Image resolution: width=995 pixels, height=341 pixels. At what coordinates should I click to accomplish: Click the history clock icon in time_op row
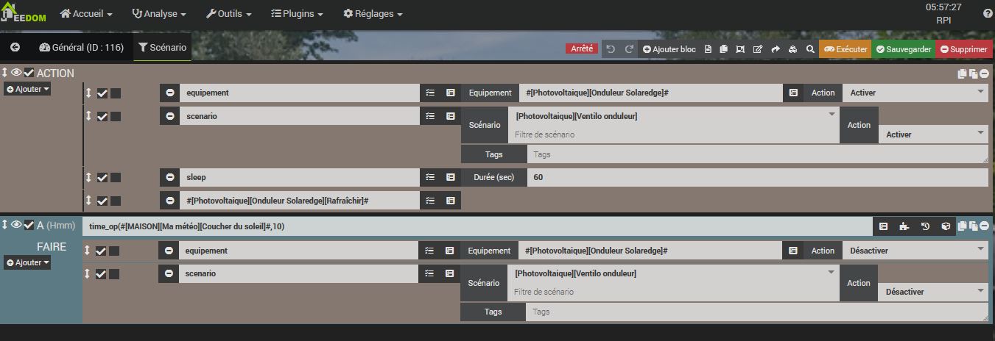pyautogui.click(x=925, y=226)
